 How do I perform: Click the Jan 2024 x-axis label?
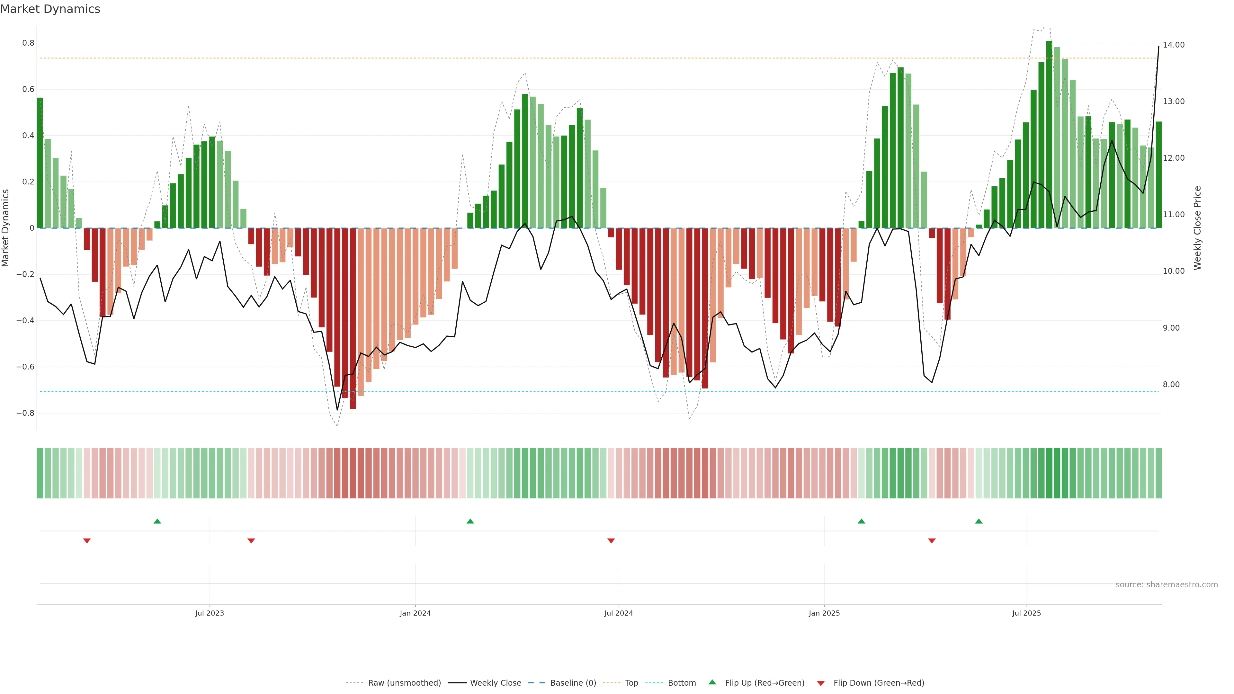click(415, 614)
